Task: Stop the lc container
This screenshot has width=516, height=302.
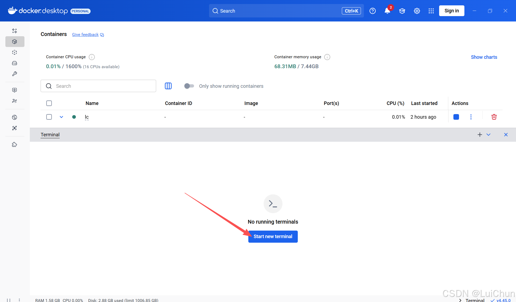Action: point(456,117)
